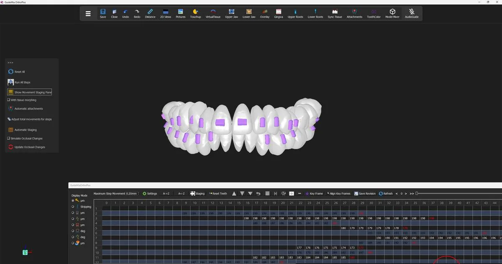Open 2D Views
Image resolution: width=502 pixels, height=264 pixels.
click(x=166, y=14)
